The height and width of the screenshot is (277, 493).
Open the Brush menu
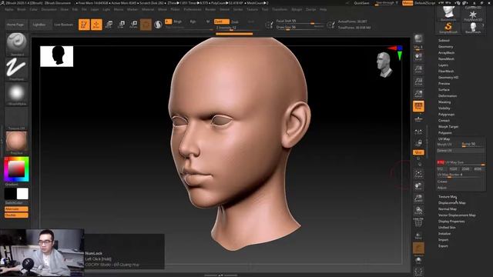[x=22, y=9]
